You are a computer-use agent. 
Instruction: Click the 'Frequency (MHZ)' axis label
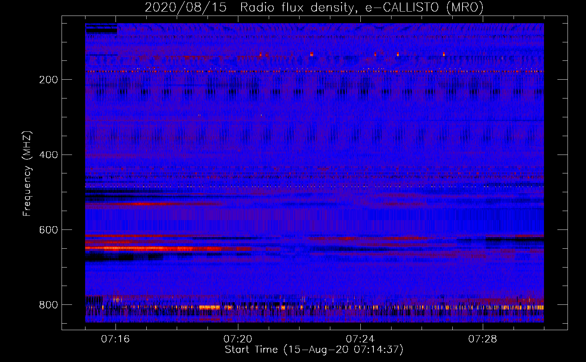click(x=27, y=173)
